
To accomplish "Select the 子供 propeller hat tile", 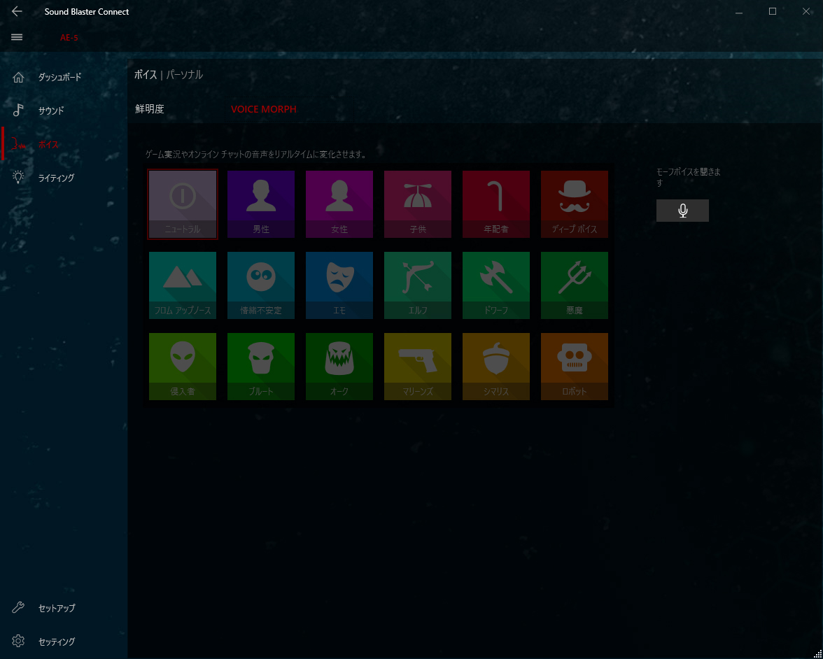I will (x=417, y=204).
